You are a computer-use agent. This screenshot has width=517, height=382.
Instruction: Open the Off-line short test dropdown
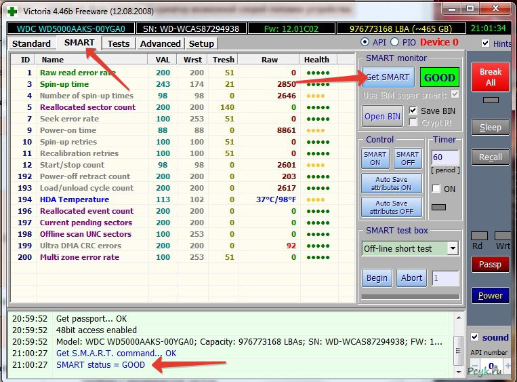coord(453,248)
